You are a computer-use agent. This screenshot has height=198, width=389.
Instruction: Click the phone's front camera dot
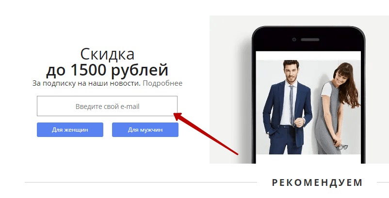294,40
